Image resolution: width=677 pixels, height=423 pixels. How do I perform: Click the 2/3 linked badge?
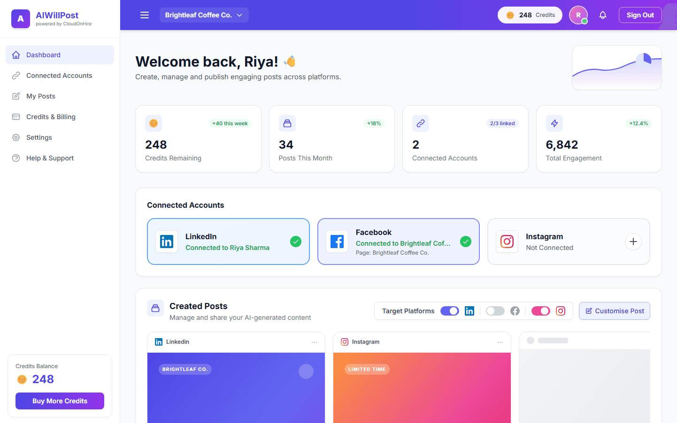click(x=502, y=123)
